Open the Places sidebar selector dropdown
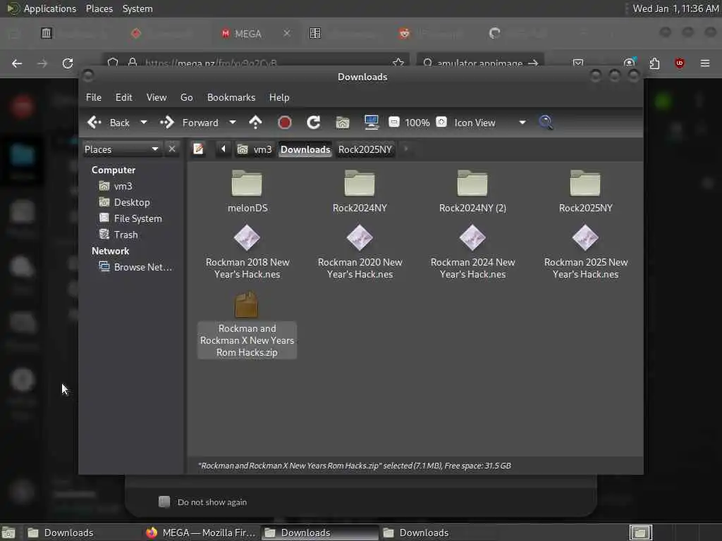 [122, 149]
